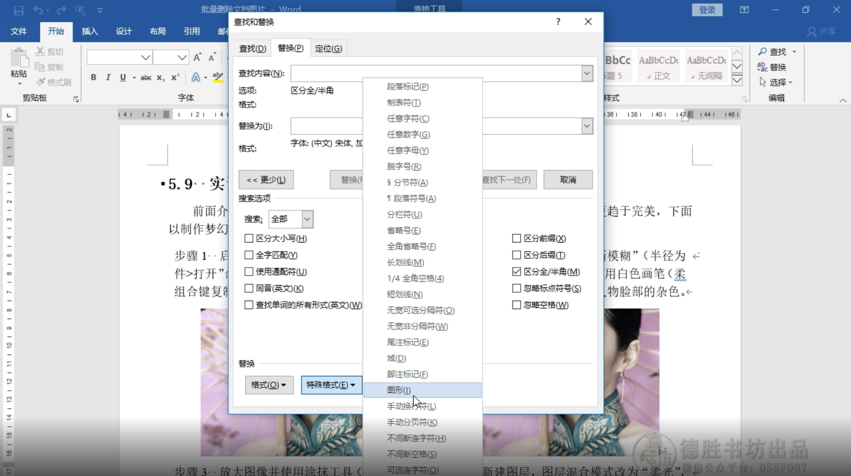The height and width of the screenshot is (476, 851).
Task: Disable the 区分全/半角 checkbox
Action: coord(516,271)
